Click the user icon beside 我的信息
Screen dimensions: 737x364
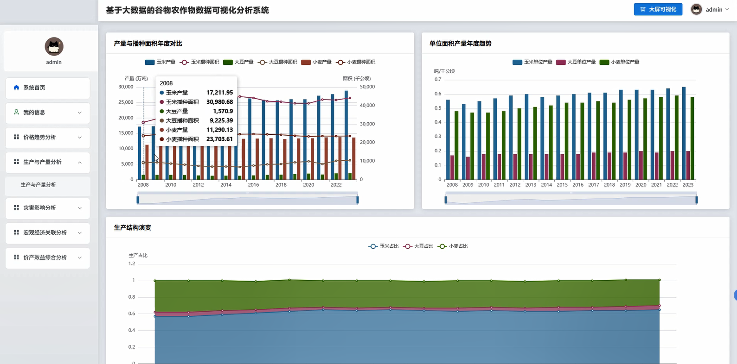[17, 112]
